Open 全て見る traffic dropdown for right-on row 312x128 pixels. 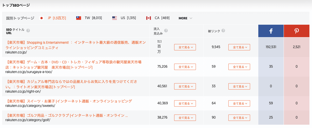(185, 86)
